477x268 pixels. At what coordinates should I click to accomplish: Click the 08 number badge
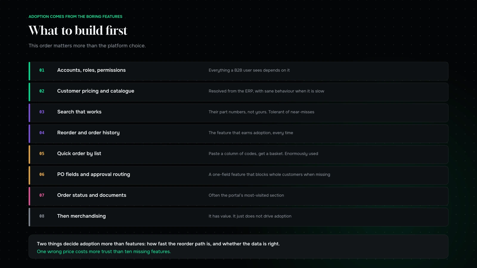(42, 216)
